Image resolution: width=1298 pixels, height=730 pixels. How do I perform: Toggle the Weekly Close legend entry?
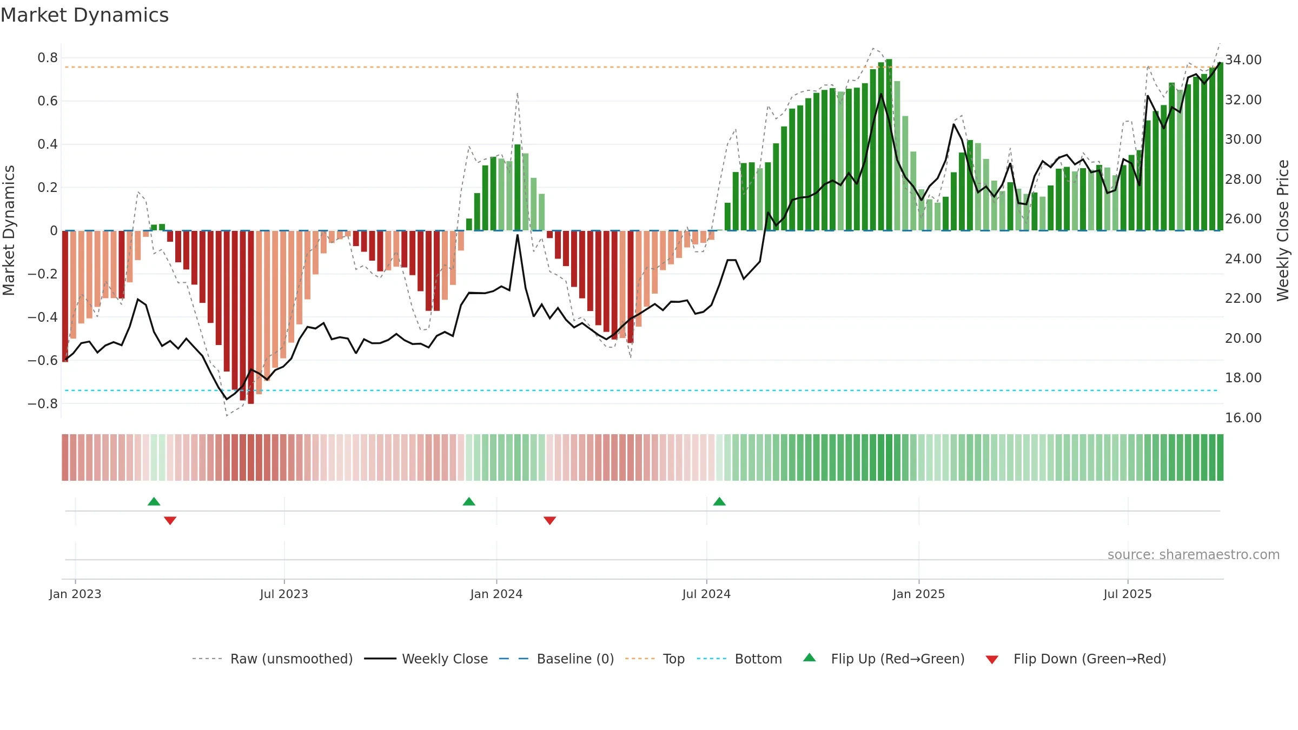426,659
